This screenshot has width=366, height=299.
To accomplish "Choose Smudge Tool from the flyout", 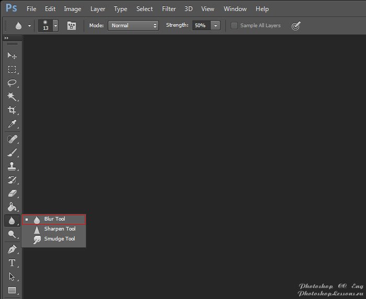I will (60, 239).
